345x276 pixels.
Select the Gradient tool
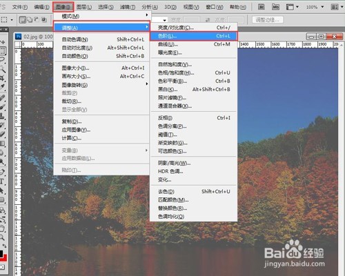pyautogui.click(x=2, y=144)
